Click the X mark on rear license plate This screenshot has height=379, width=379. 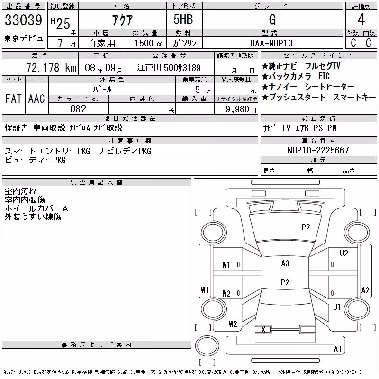[x=263, y=329]
